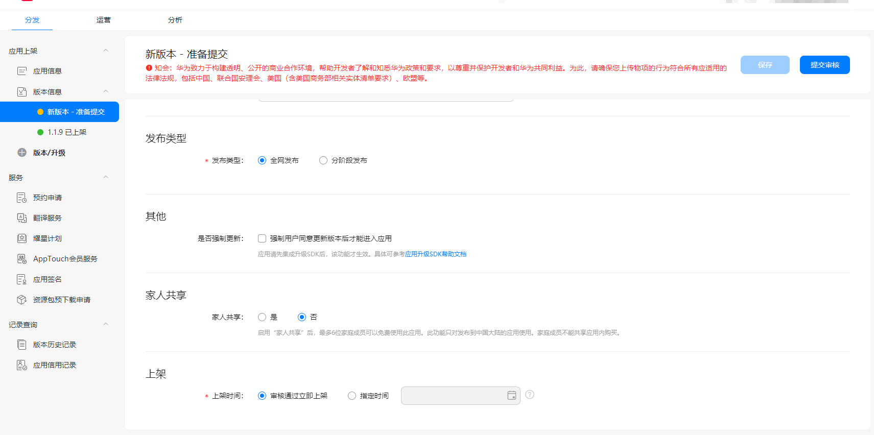This screenshot has width=874, height=435.
Task: Switch to the 分析 tab
Action: click(175, 20)
